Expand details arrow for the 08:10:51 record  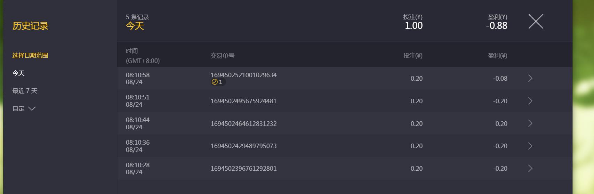[530, 101]
